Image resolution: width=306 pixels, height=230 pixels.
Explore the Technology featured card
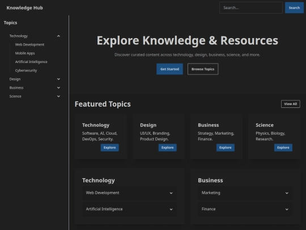(110, 148)
